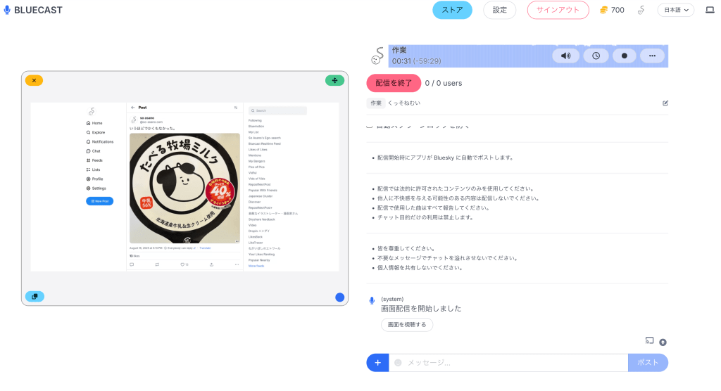
Task: Click the 画面を視聴する watch screen button
Action: coord(407,325)
